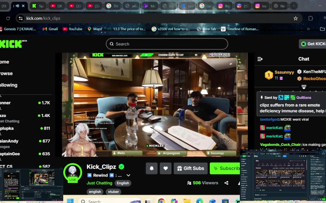
Task: Go to Home in Kick sidebar
Action: (x=5, y=62)
